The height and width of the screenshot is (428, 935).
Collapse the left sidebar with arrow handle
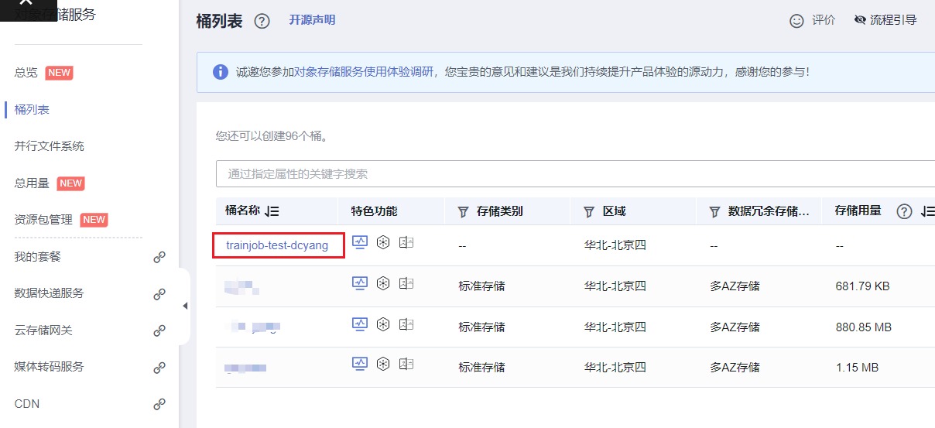coord(185,306)
